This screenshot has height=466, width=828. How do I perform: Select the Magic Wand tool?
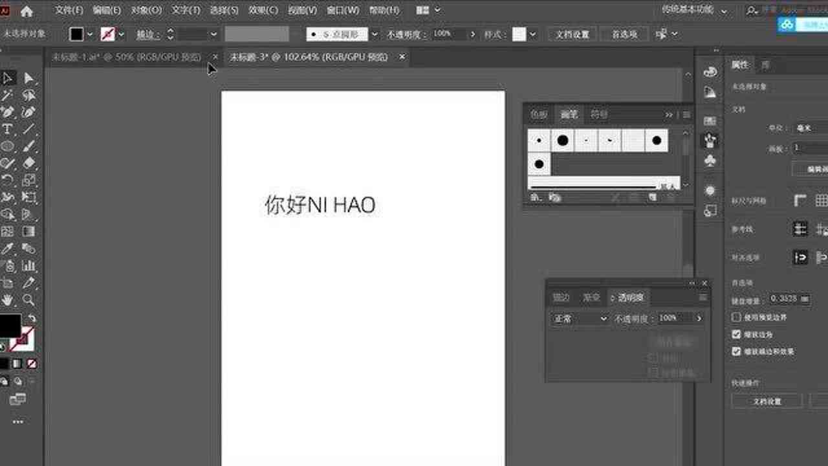[8, 95]
